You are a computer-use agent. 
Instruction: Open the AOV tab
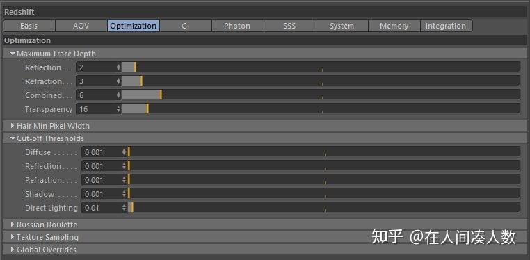pyautogui.click(x=81, y=26)
